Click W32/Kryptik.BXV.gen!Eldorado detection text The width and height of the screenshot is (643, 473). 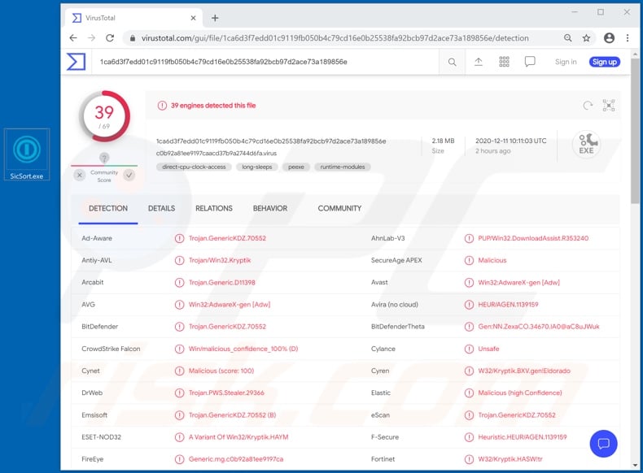click(524, 371)
